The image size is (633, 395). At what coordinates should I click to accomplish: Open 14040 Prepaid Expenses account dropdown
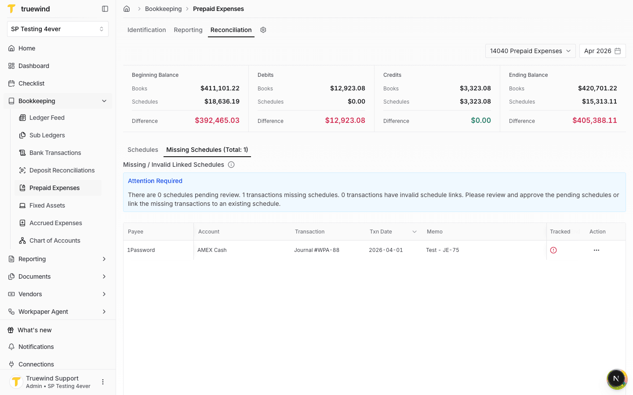pos(531,51)
